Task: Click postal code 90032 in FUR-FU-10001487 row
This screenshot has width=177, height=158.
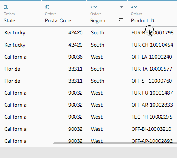Action: click(76, 93)
